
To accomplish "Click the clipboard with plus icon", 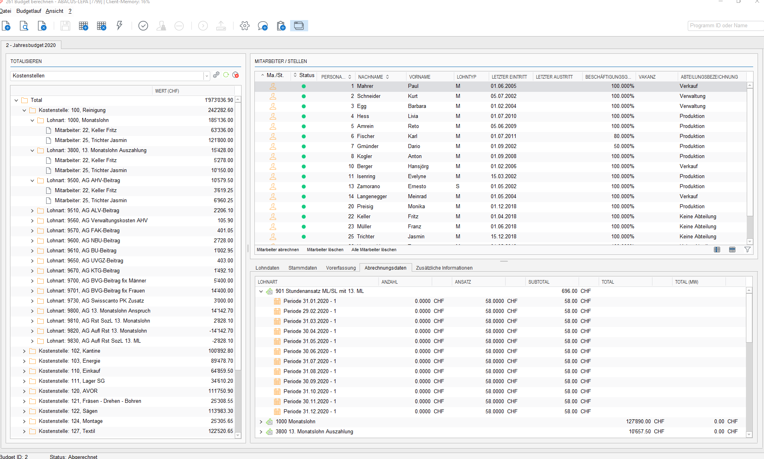I will pos(281,26).
